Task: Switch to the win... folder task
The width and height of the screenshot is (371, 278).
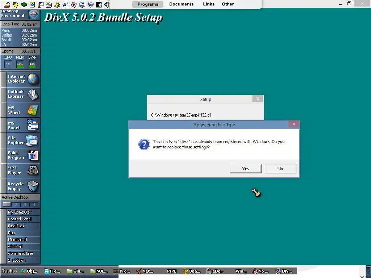Action: point(75,271)
